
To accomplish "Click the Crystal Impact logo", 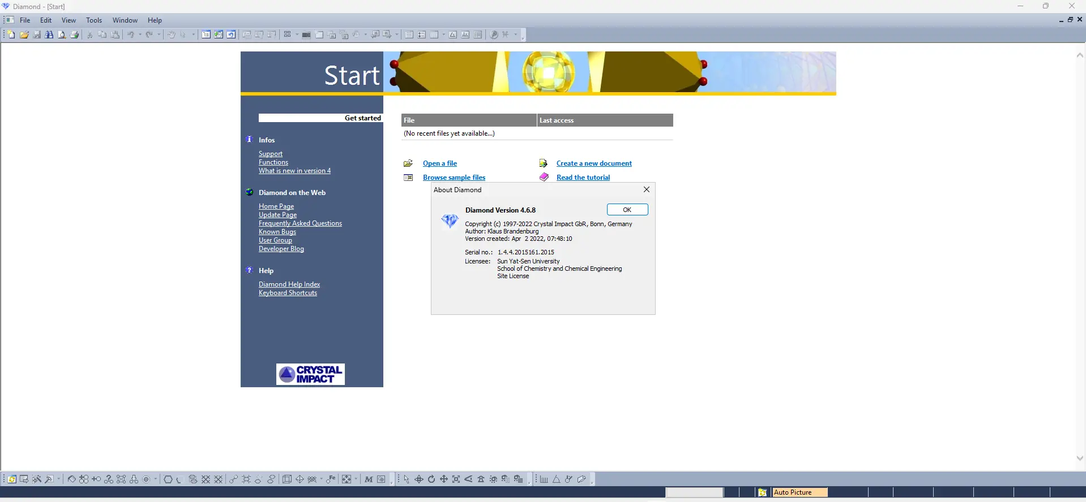I will pos(310,374).
